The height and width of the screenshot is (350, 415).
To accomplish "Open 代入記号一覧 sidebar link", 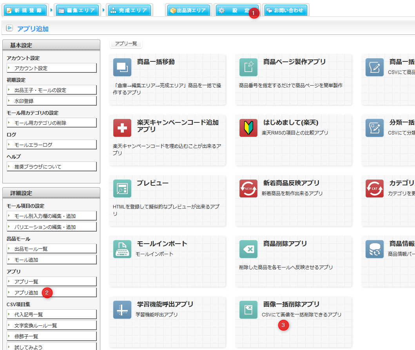I will click(x=52, y=314).
